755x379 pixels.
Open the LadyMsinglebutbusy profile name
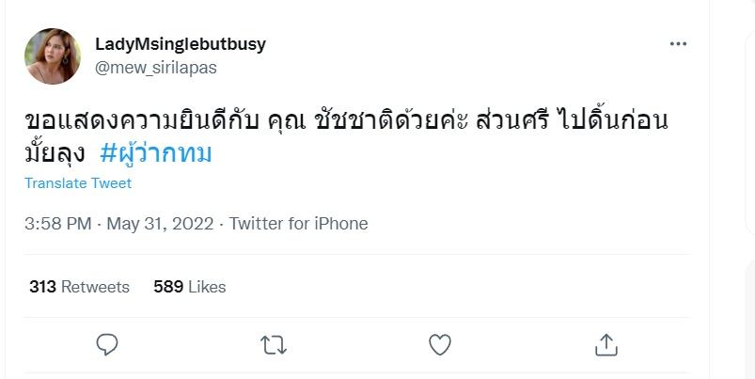[x=181, y=44]
